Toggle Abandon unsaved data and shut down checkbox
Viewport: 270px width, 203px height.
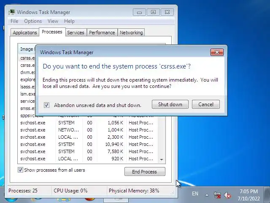point(46,105)
